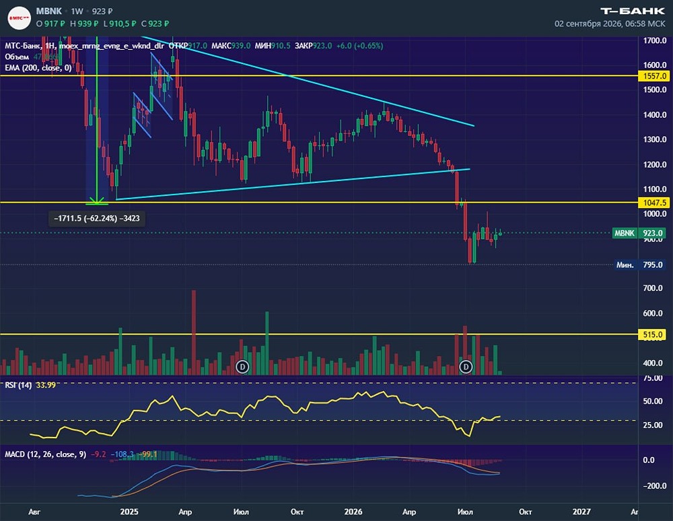Click the RSI value 33.99
This screenshot has height=521, width=673.
point(46,385)
